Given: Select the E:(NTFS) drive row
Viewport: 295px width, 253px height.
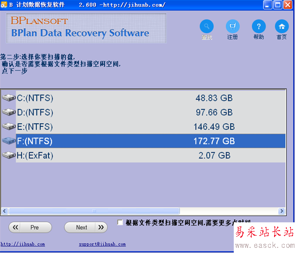Looking at the screenshot, I should [151, 127].
